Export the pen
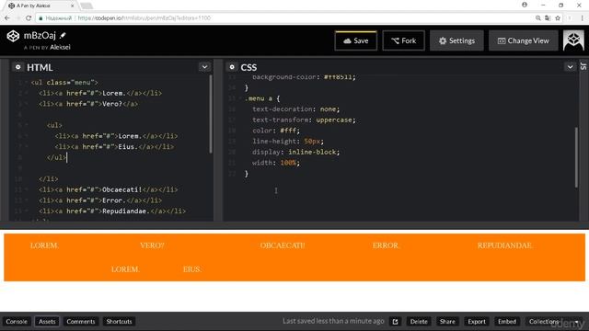The image size is (589, 331). coord(477,322)
